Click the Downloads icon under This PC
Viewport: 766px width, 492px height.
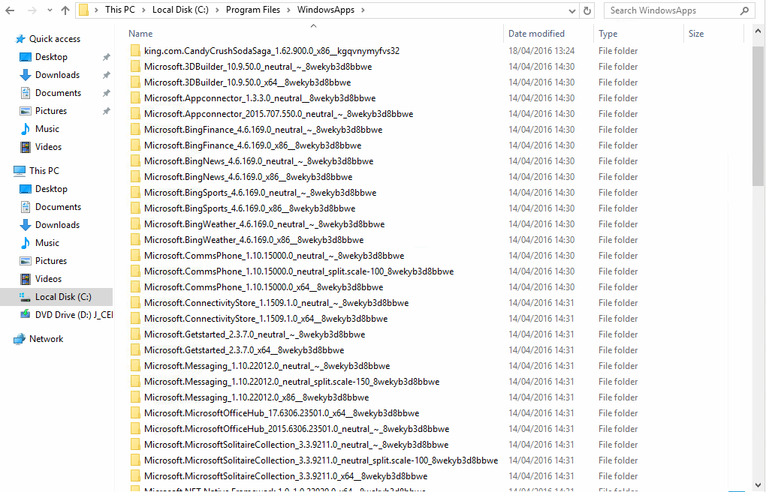26,225
